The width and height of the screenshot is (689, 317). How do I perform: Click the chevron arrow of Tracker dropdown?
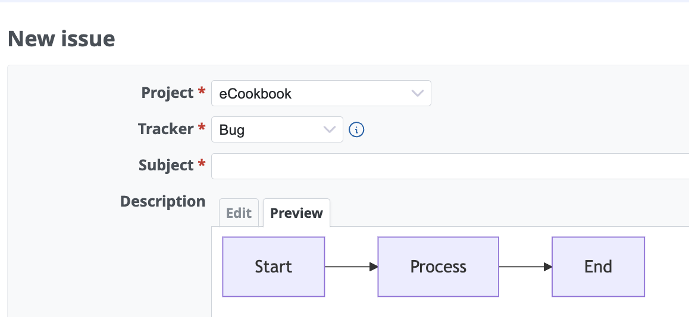tap(329, 130)
